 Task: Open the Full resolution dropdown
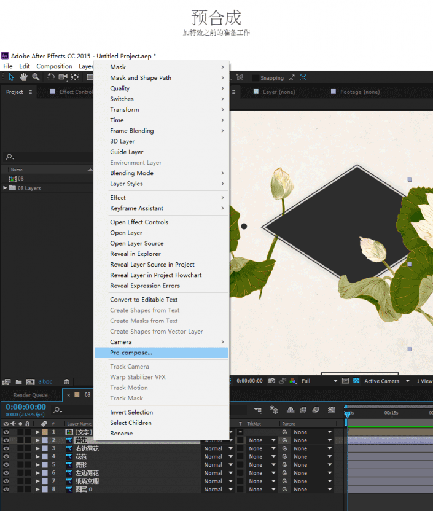[319, 381]
